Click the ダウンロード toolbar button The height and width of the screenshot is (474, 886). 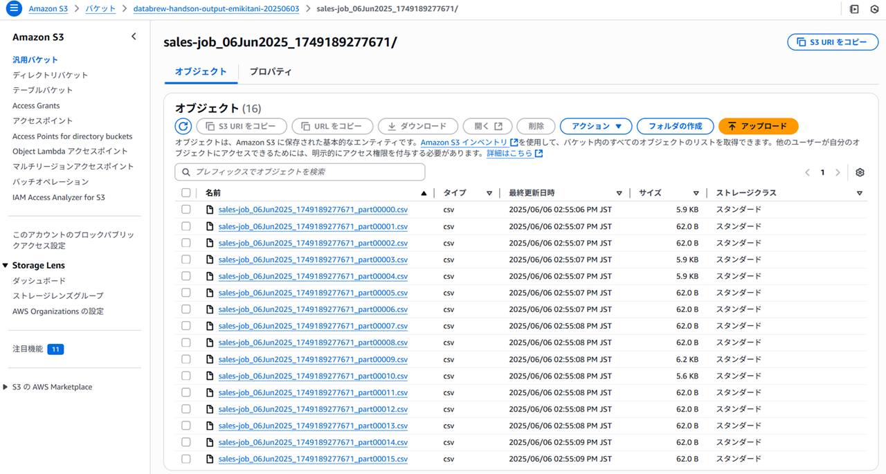[x=418, y=126]
